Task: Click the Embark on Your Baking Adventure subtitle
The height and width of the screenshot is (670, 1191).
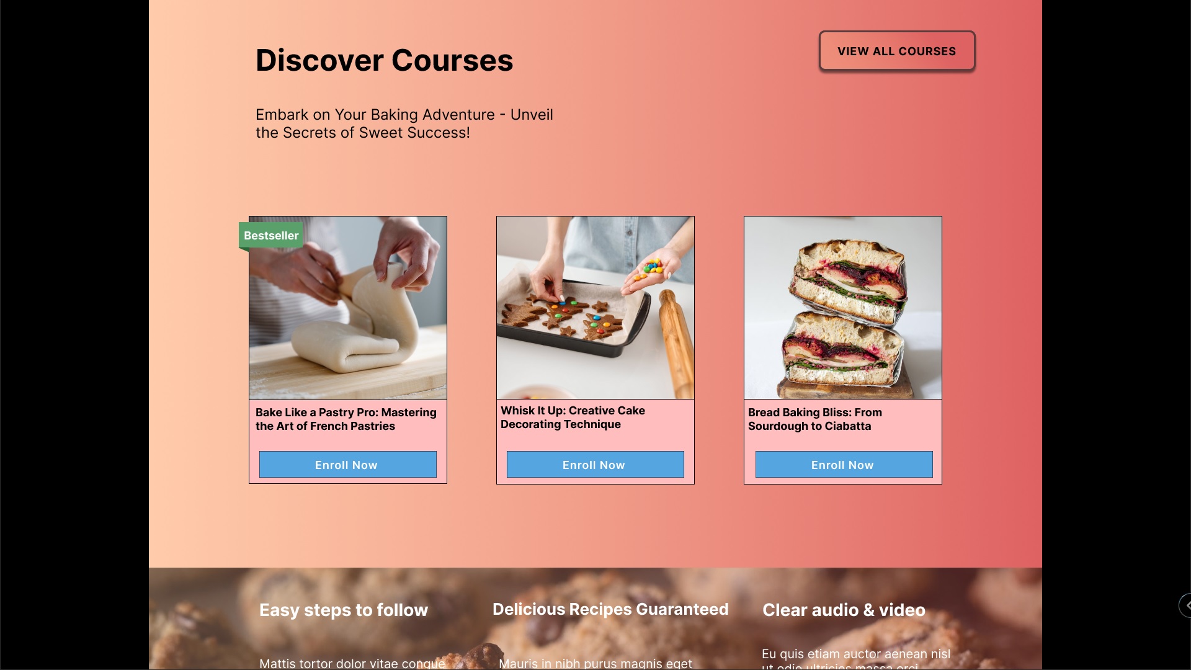Action: [404, 123]
